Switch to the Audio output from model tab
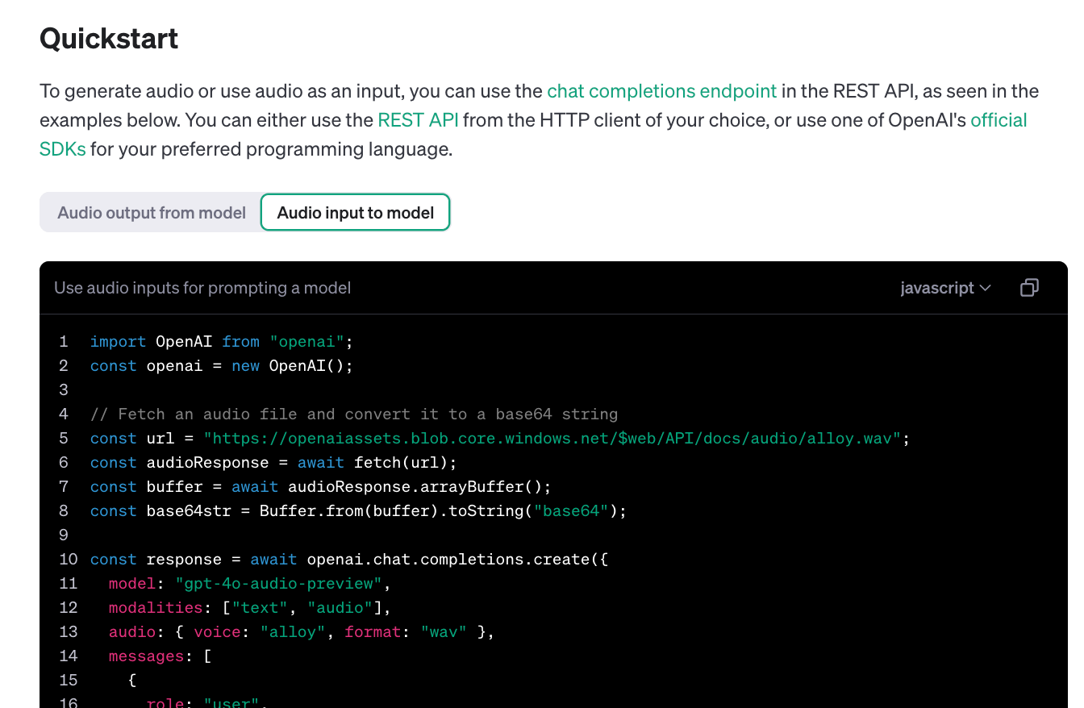 coord(150,212)
